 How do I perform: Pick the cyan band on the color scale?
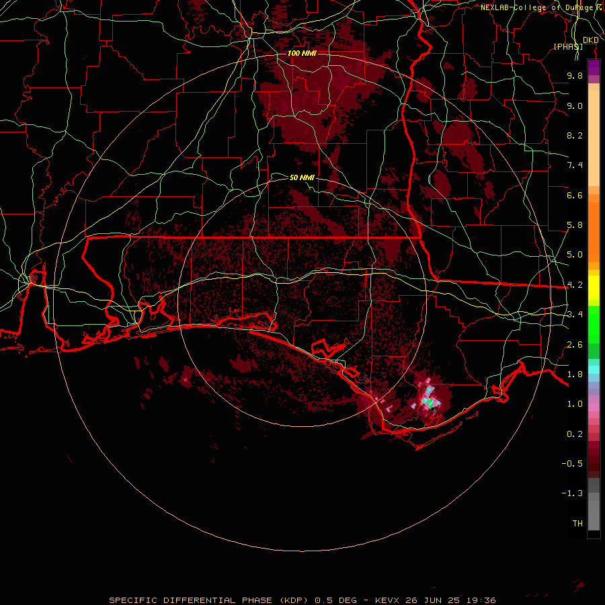594,370
